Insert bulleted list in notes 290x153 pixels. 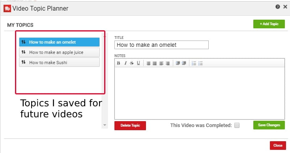tap(200, 63)
